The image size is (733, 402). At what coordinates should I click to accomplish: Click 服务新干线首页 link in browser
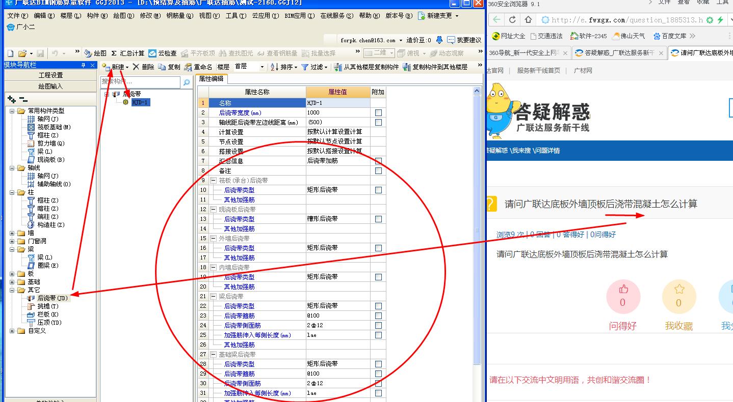tap(538, 71)
